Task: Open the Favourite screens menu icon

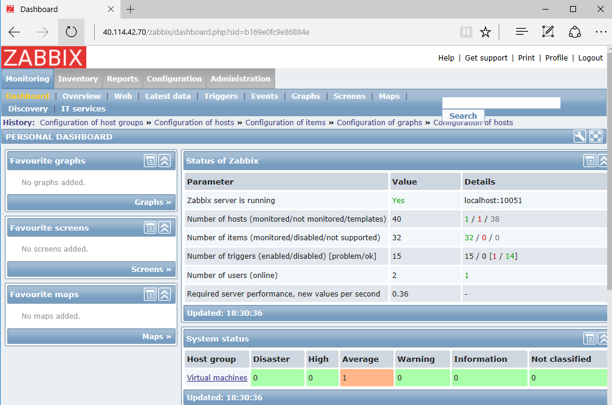Action: coord(150,228)
